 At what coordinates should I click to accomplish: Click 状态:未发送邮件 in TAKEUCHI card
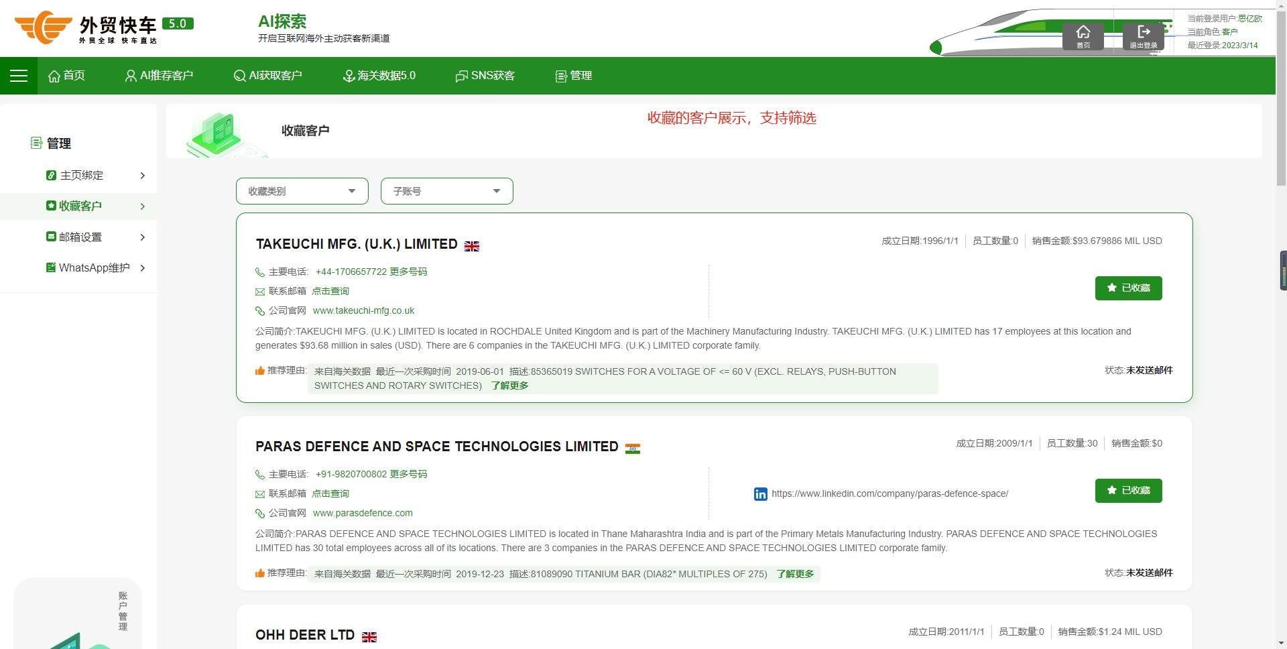pos(1139,370)
